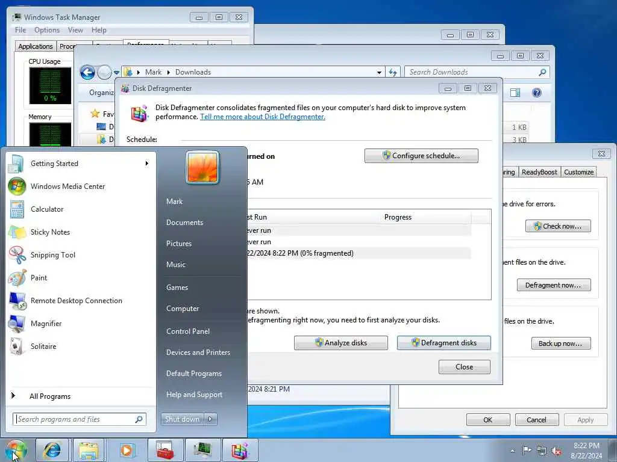The width and height of the screenshot is (617, 462).
Task: Open Shut down options arrow
Action: (x=210, y=419)
